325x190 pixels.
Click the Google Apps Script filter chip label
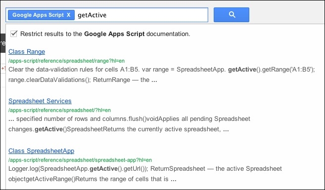coord(38,15)
